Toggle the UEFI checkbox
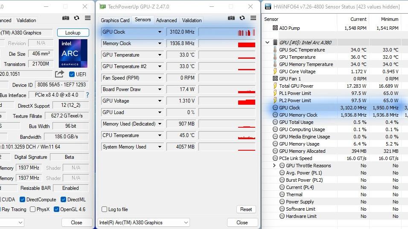The width and height of the screenshot is (408, 229). click(x=72, y=74)
